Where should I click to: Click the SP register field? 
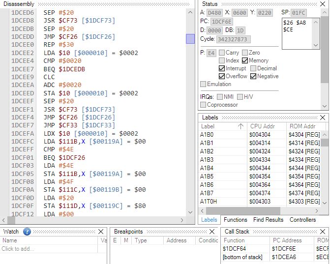coord(299,13)
